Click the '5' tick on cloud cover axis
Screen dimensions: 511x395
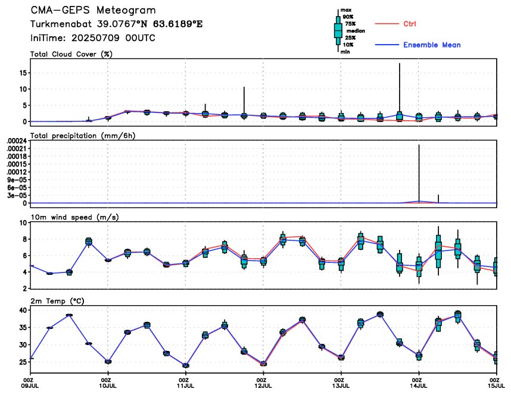pos(26,105)
